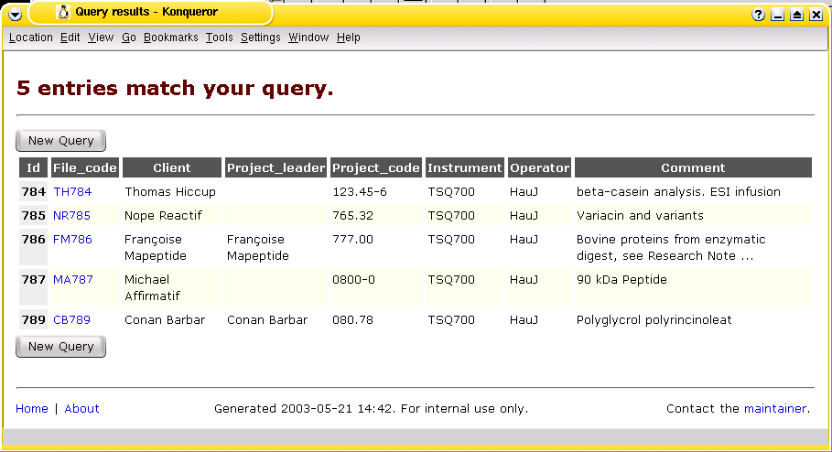Viewport: 832px width, 452px height.
Task: Click the top New Query button
Action: (61, 141)
